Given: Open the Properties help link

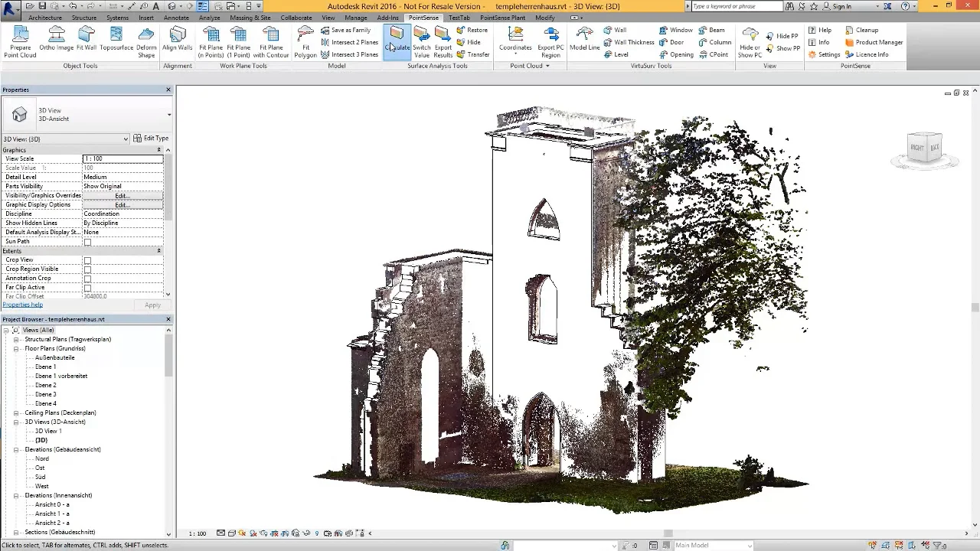Looking at the screenshot, I should point(22,305).
